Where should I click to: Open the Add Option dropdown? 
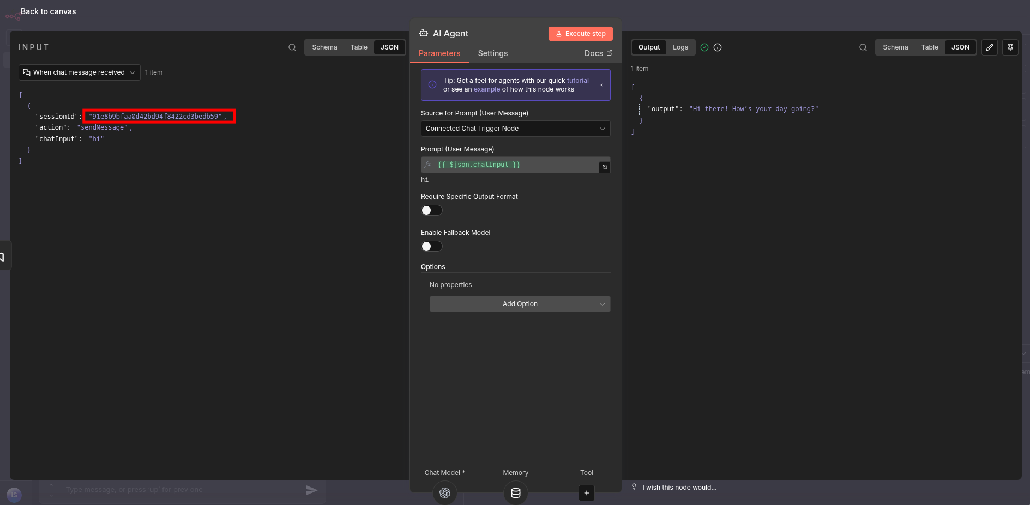[520, 304]
